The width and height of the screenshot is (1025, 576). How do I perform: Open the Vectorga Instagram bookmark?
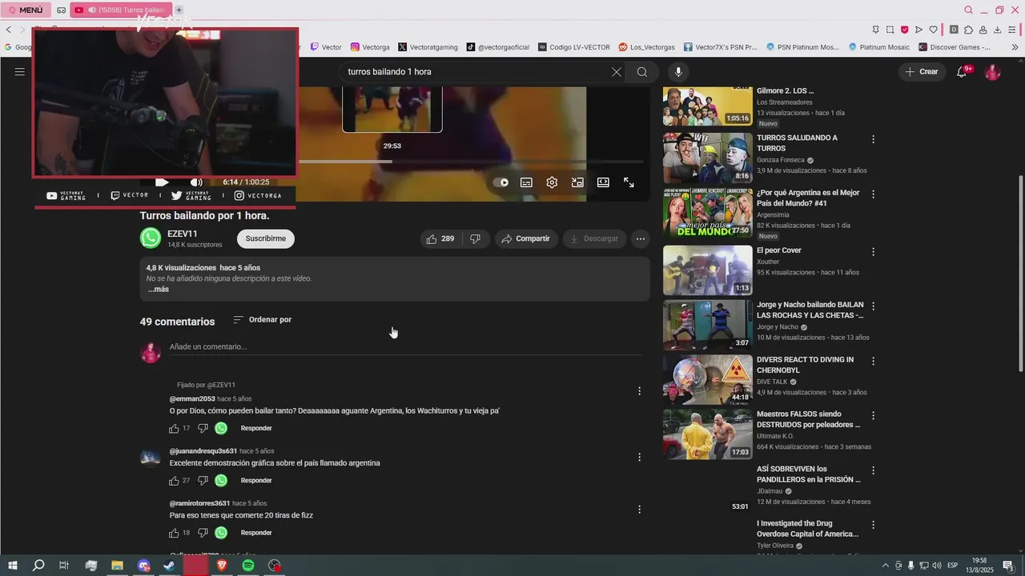(x=370, y=47)
